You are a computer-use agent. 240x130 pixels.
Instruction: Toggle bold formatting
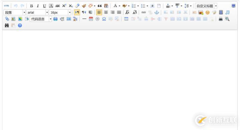31,6
